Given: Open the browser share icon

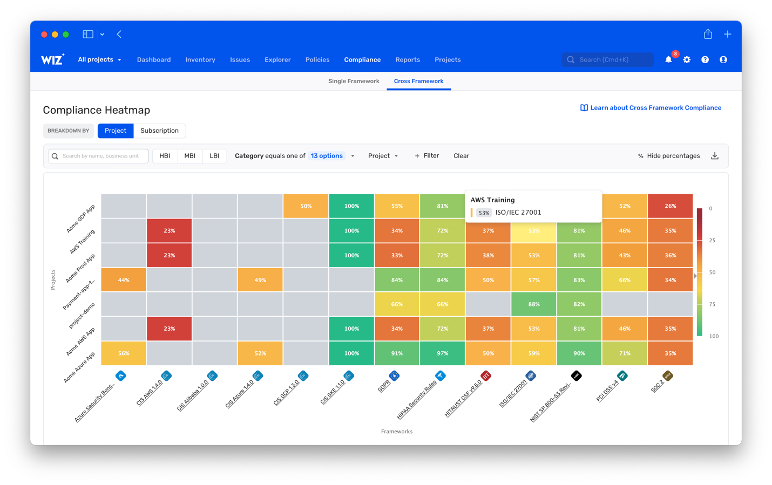Looking at the screenshot, I should click(x=708, y=34).
